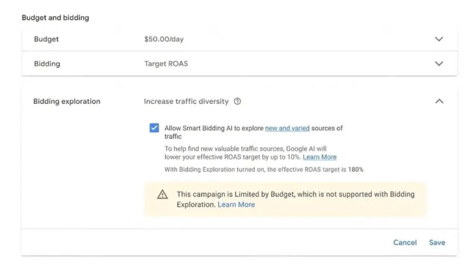This screenshot has width=476, height=268.
Task: Collapse the Bidding exploration section
Action: (439, 101)
